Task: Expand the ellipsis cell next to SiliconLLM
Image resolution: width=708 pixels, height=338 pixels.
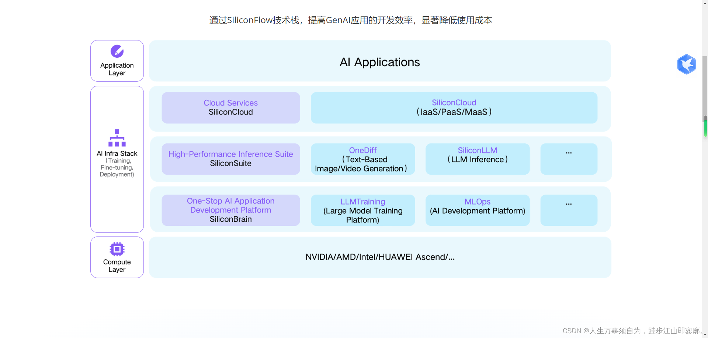Action: click(x=569, y=159)
